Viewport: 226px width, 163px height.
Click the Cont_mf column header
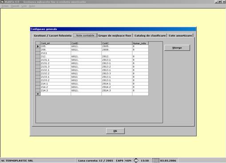coord(56,43)
